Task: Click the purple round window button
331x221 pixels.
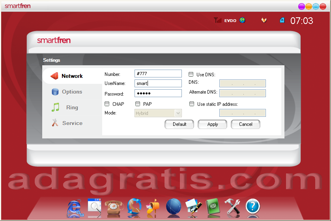Action: click(301, 7)
